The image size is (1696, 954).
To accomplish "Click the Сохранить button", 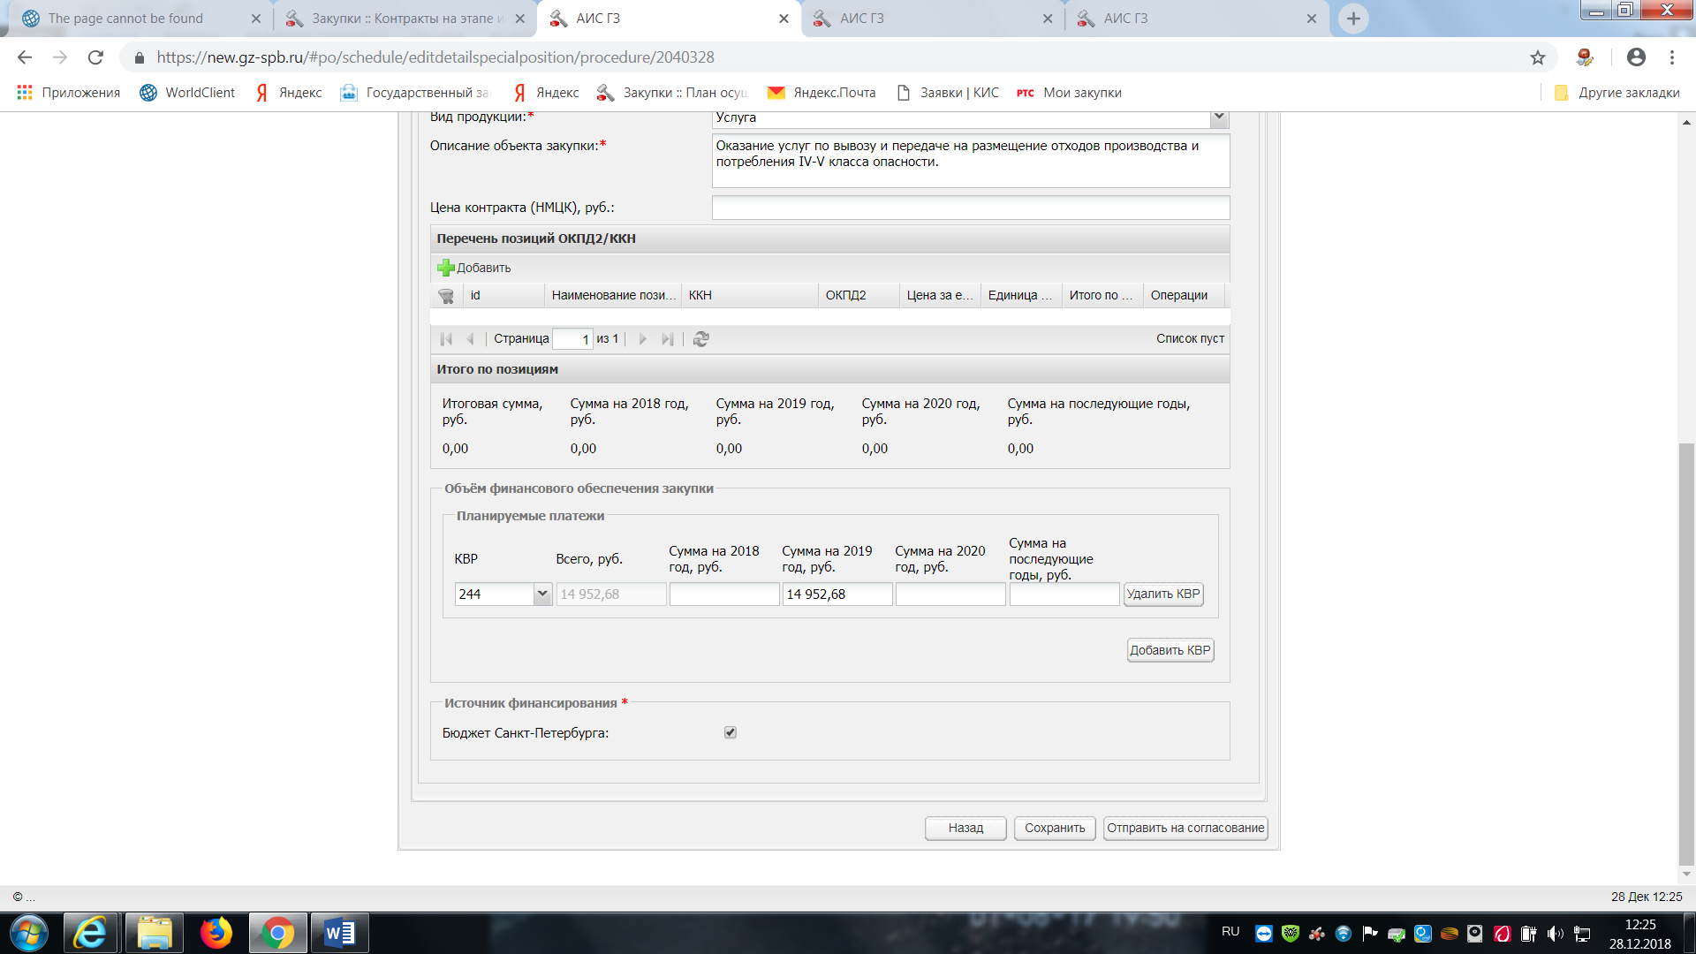I will pos(1055,829).
